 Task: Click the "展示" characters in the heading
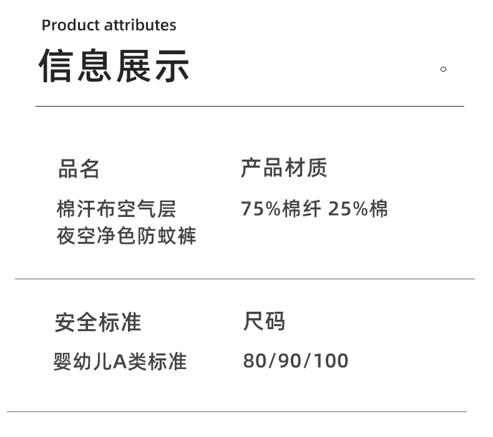(x=153, y=66)
